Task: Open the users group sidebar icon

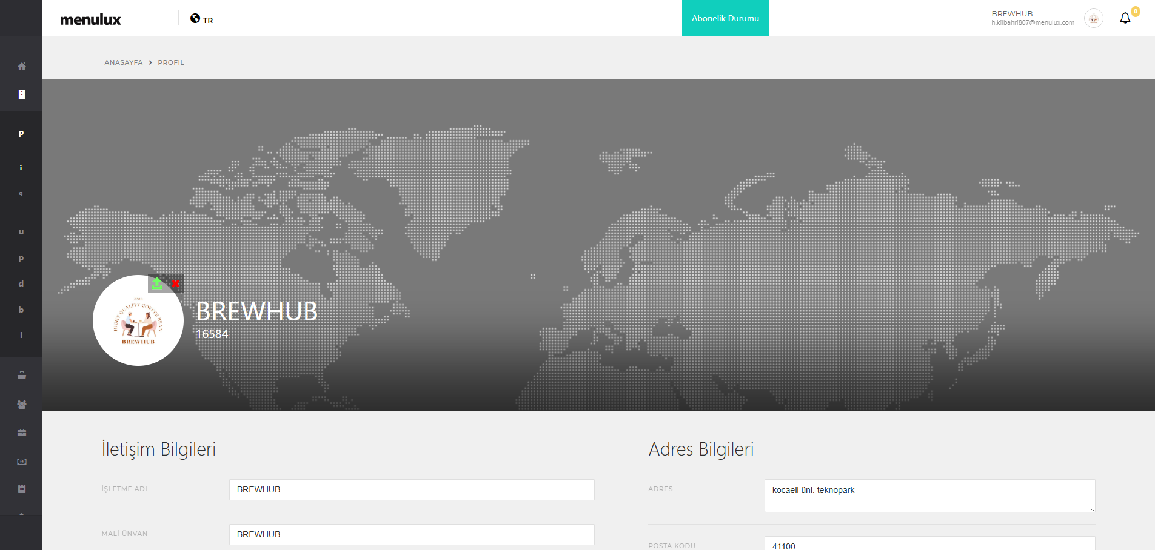Action: (x=22, y=405)
